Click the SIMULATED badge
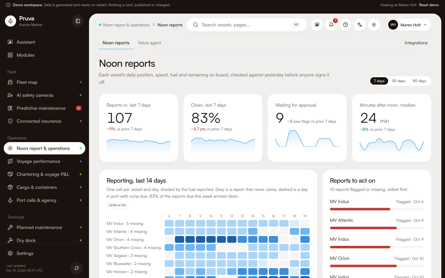This screenshot has width=445, height=278. [x=117, y=205]
